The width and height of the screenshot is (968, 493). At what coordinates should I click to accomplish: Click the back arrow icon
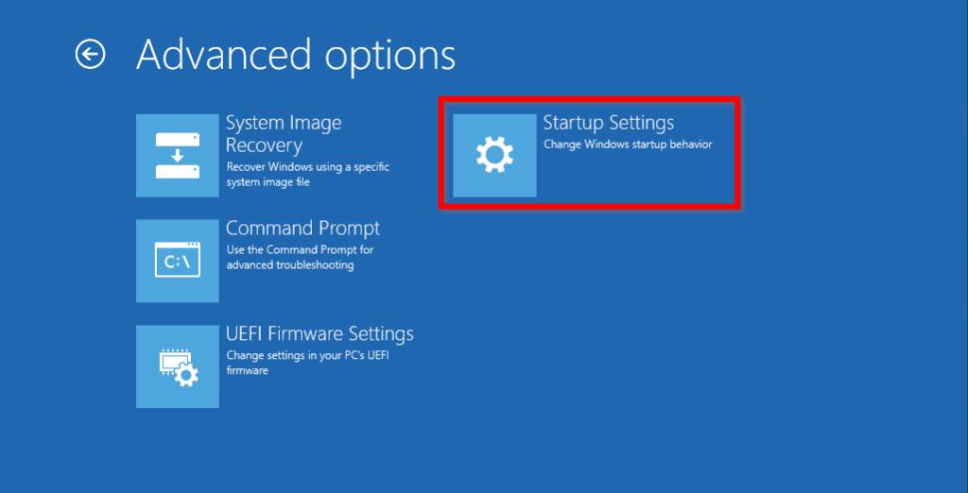tap(90, 55)
